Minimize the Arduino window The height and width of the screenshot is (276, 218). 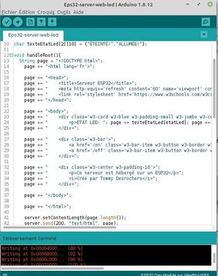coord(188,4)
